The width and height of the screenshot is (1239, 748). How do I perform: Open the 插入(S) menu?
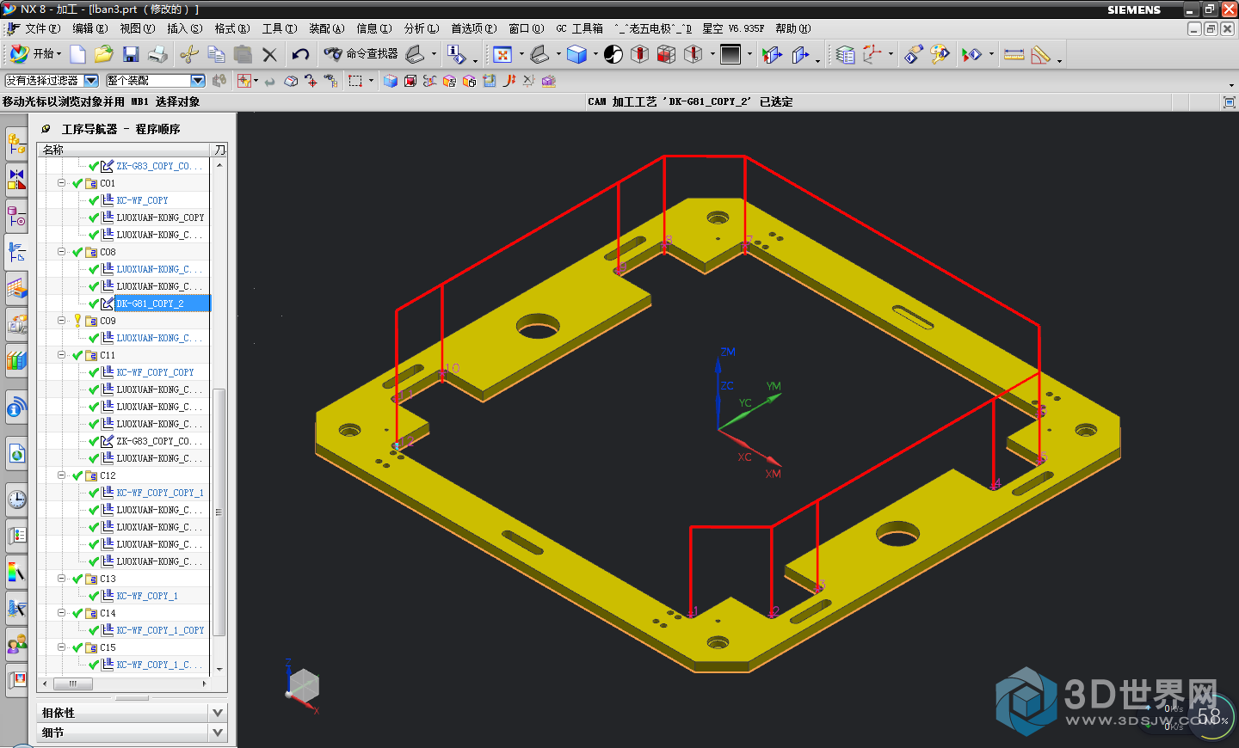185,28
